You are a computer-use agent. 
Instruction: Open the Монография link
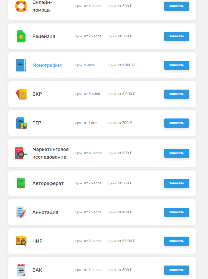47,65
